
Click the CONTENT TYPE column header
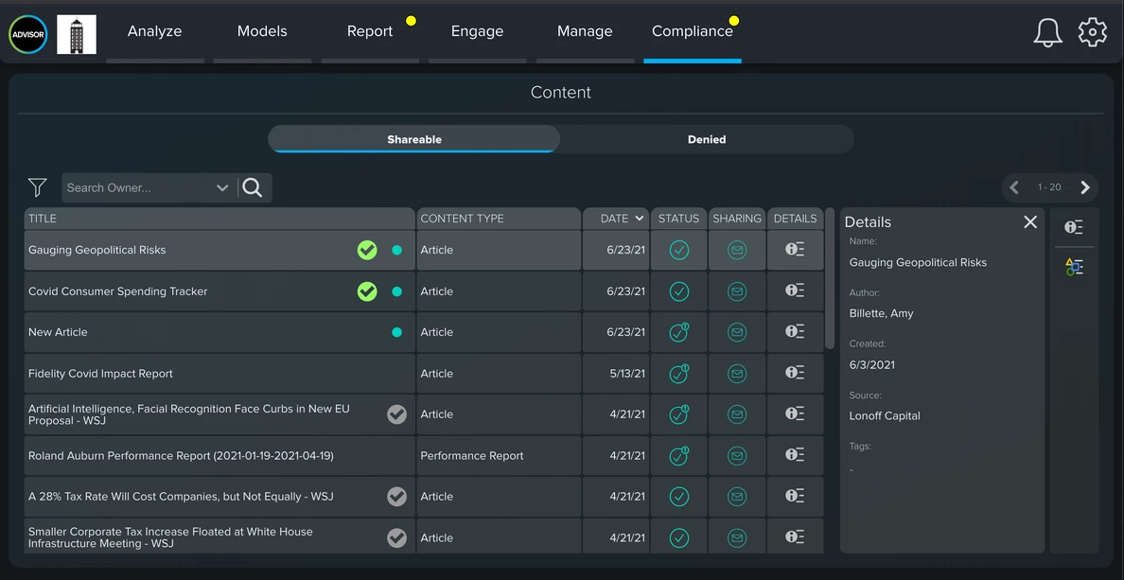499,219
